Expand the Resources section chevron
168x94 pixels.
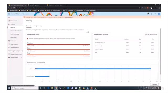pyautogui.click(x=22, y=41)
